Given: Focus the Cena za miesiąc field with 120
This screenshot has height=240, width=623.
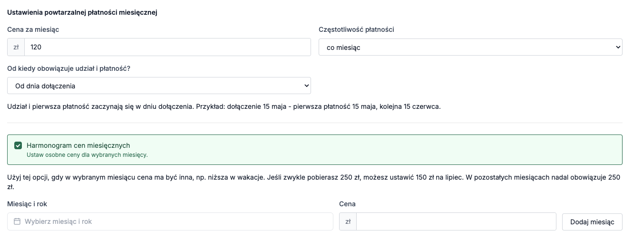Looking at the screenshot, I should coord(167,47).
